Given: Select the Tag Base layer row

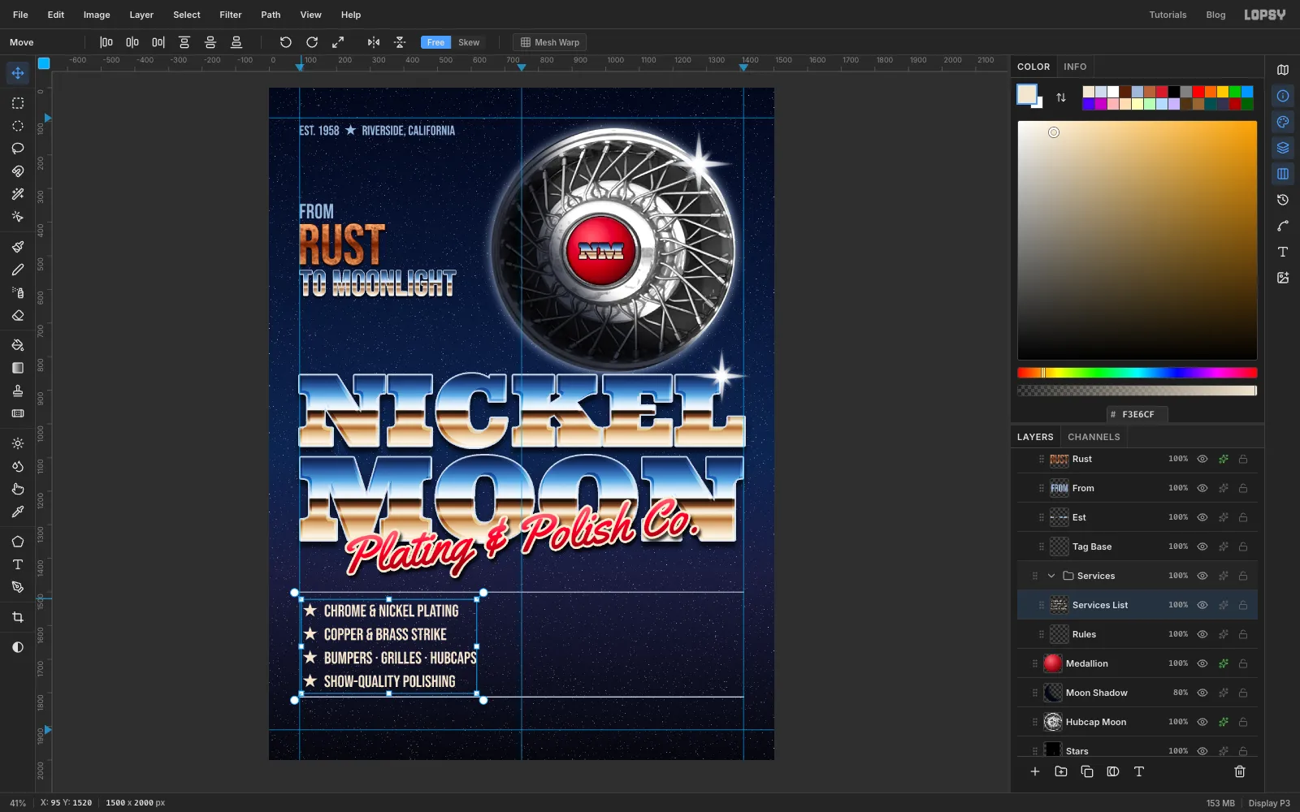Looking at the screenshot, I should tap(1137, 546).
